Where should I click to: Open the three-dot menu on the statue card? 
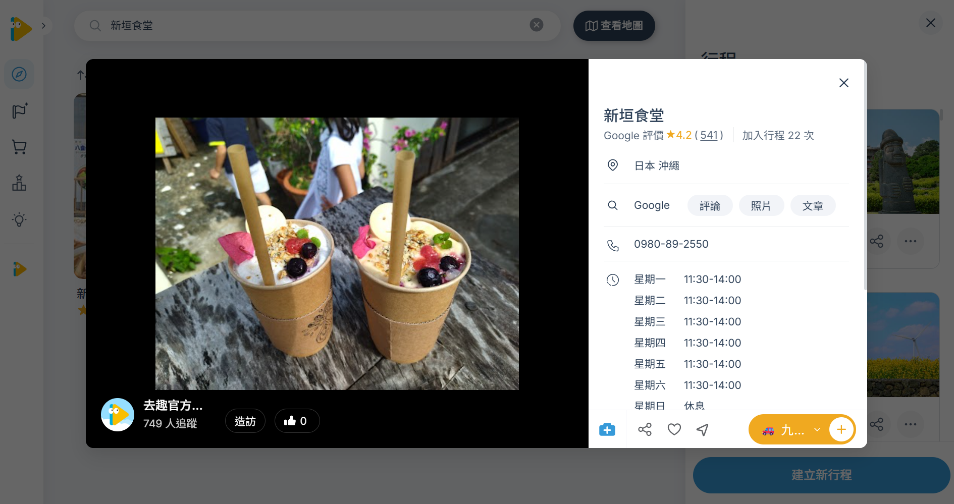pos(910,241)
